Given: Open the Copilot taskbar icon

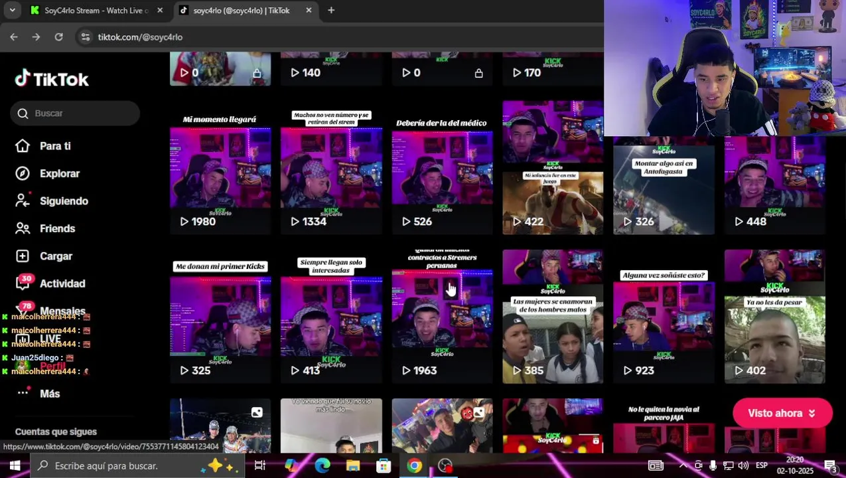Looking at the screenshot, I should (x=291, y=466).
